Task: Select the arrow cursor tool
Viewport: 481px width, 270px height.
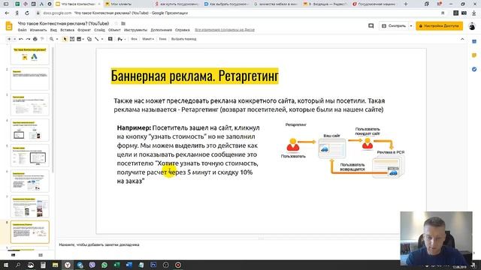Action: click(x=65, y=39)
